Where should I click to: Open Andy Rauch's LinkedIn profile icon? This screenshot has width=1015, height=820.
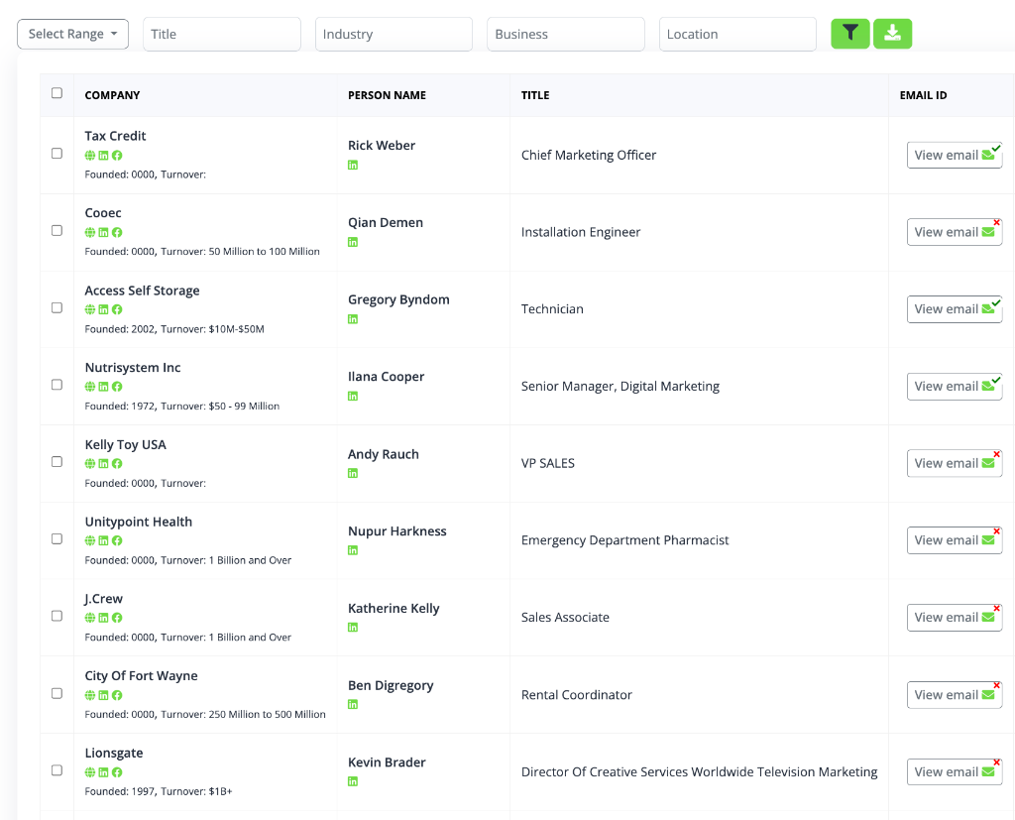coord(353,474)
